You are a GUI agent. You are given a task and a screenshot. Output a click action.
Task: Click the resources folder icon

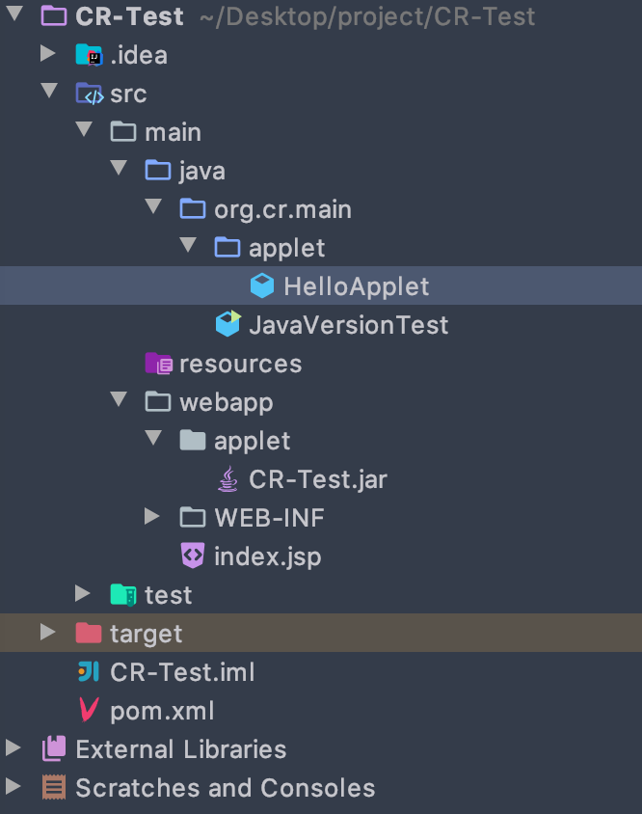158,364
